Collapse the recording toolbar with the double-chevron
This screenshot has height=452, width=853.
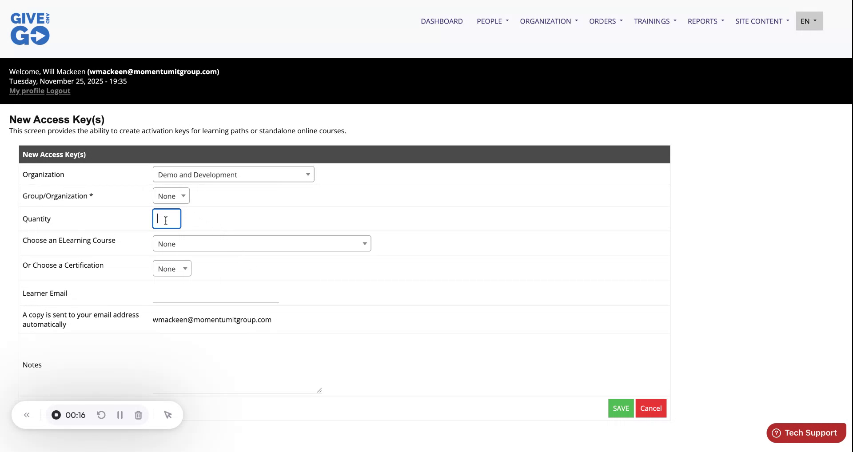(x=26, y=415)
